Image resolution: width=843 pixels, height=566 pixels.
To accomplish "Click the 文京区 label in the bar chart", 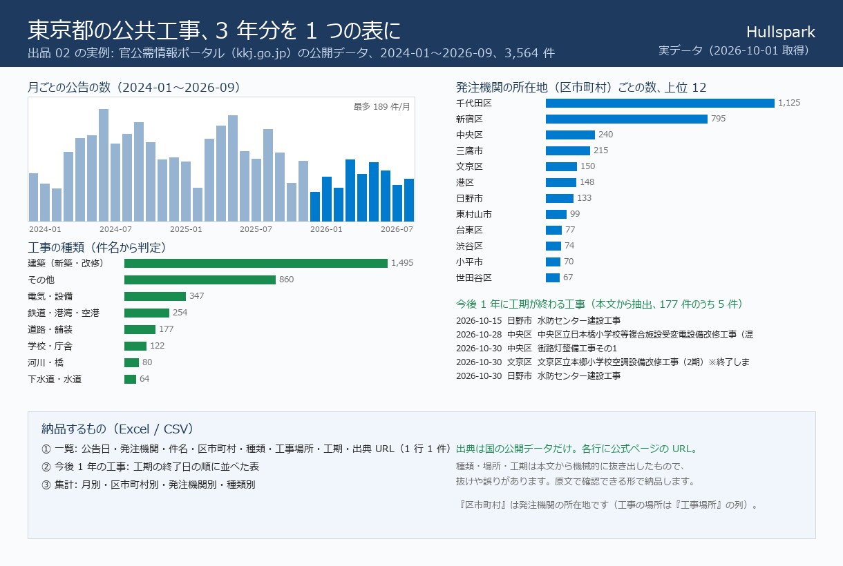I will click(x=470, y=166).
